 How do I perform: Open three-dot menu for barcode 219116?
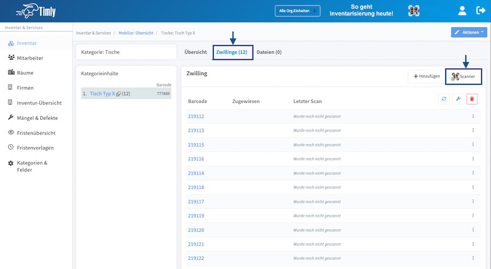(473, 159)
